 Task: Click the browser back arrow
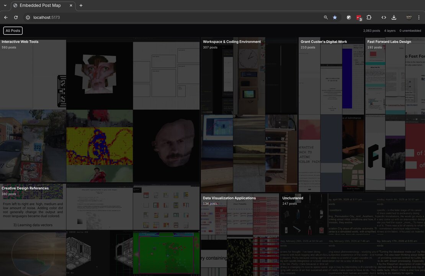(6, 17)
